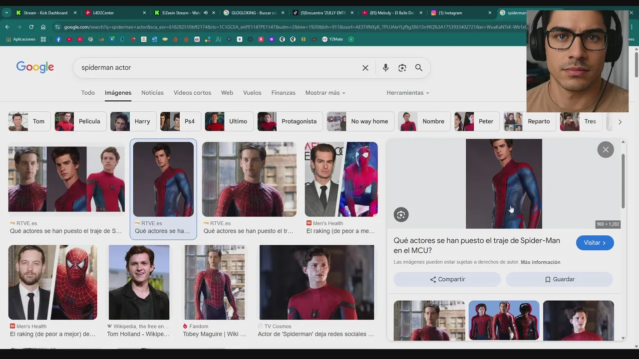Start a voice search with the microphone icon
The image size is (639, 359).
pyautogui.click(x=385, y=68)
